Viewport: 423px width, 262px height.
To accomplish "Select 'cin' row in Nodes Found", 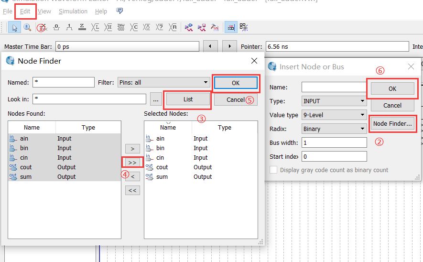I will tap(65, 158).
